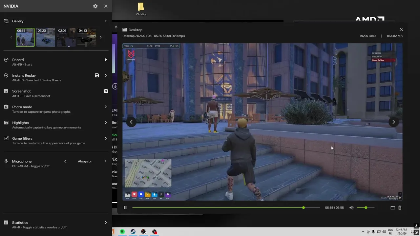Mute the video with speaker icon
Image resolution: width=420 pixels, height=236 pixels.
click(x=351, y=207)
